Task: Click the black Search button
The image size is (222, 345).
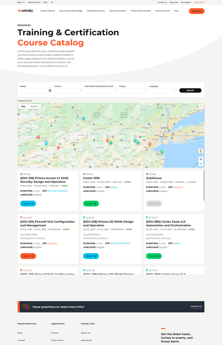Action: 191,91
